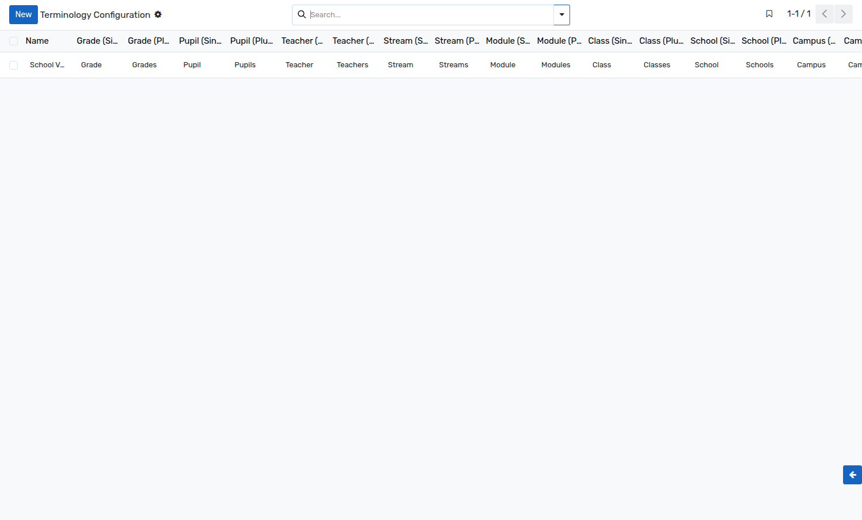
Task: Go to the previous page arrow
Action: tap(825, 14)
